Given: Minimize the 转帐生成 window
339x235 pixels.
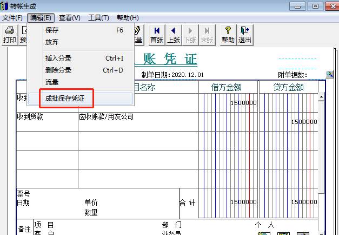Looking at the screenshot, I should tap(297, 6).
